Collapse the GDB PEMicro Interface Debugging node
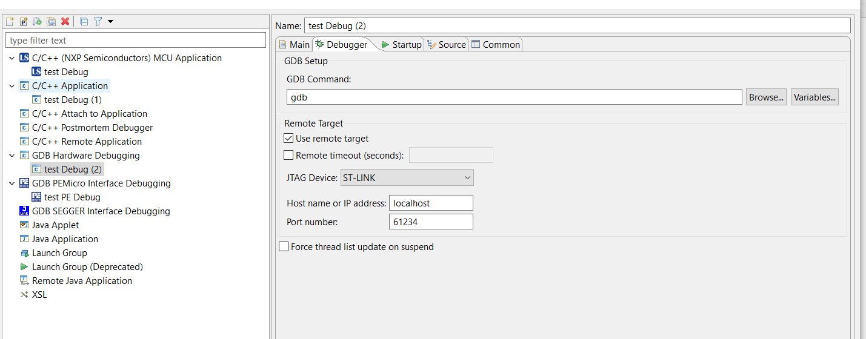The height and width of the screenshot is (339, 866). (12, 183)
